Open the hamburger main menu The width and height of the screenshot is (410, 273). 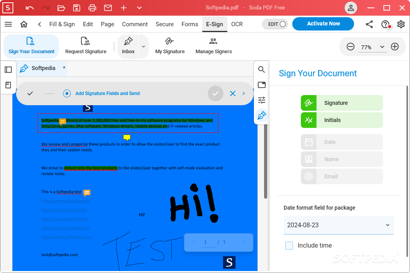(8, 24)
